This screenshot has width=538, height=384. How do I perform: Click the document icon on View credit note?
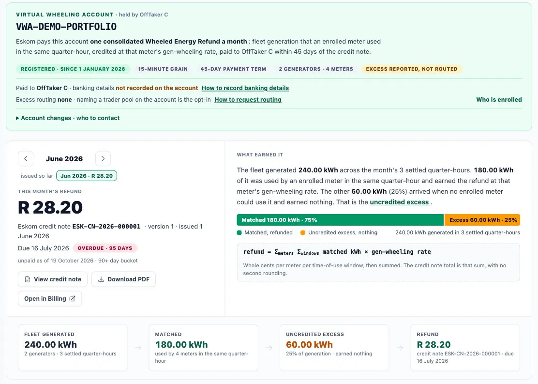[28, 279]
